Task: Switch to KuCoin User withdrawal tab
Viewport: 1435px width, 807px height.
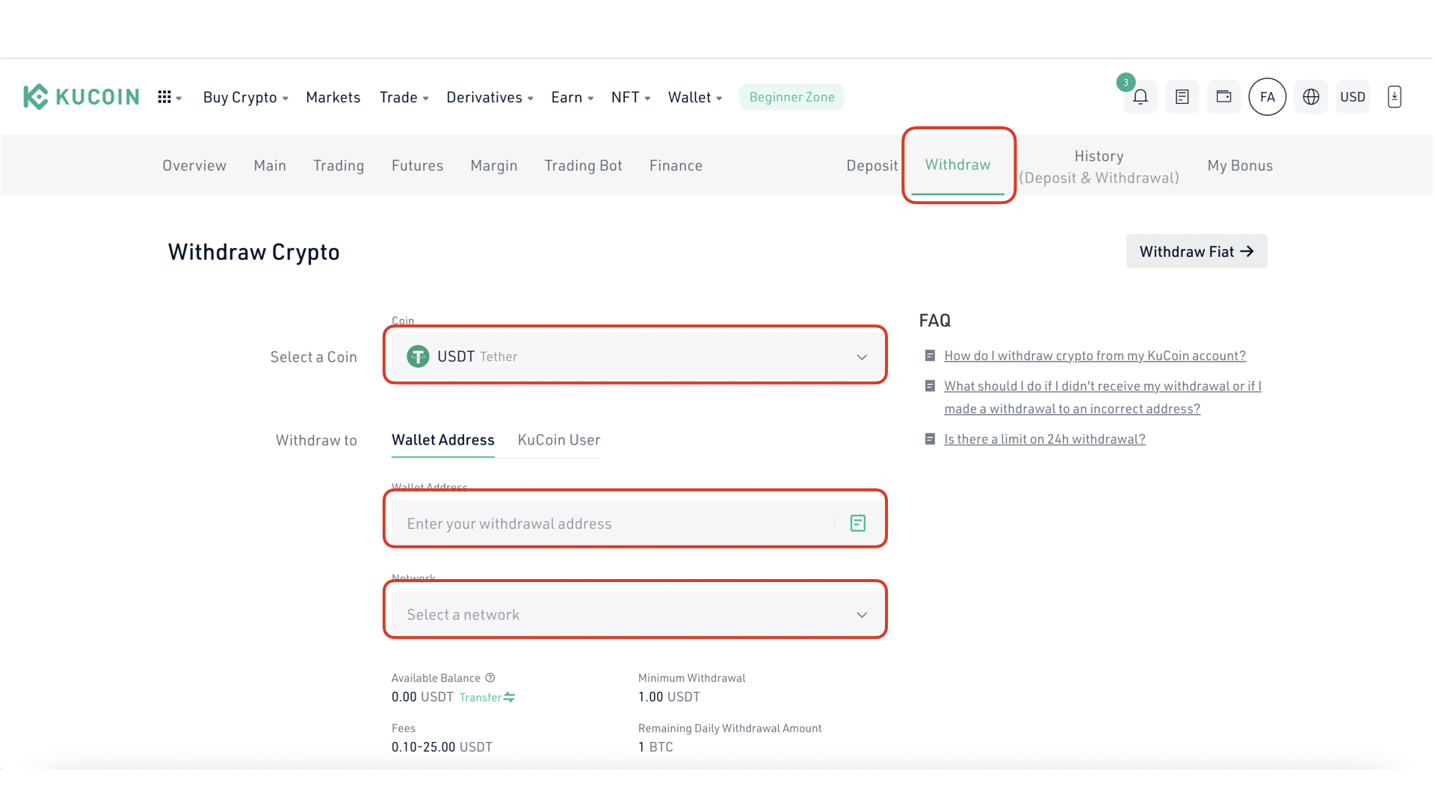Action: [x=559, y=439]
